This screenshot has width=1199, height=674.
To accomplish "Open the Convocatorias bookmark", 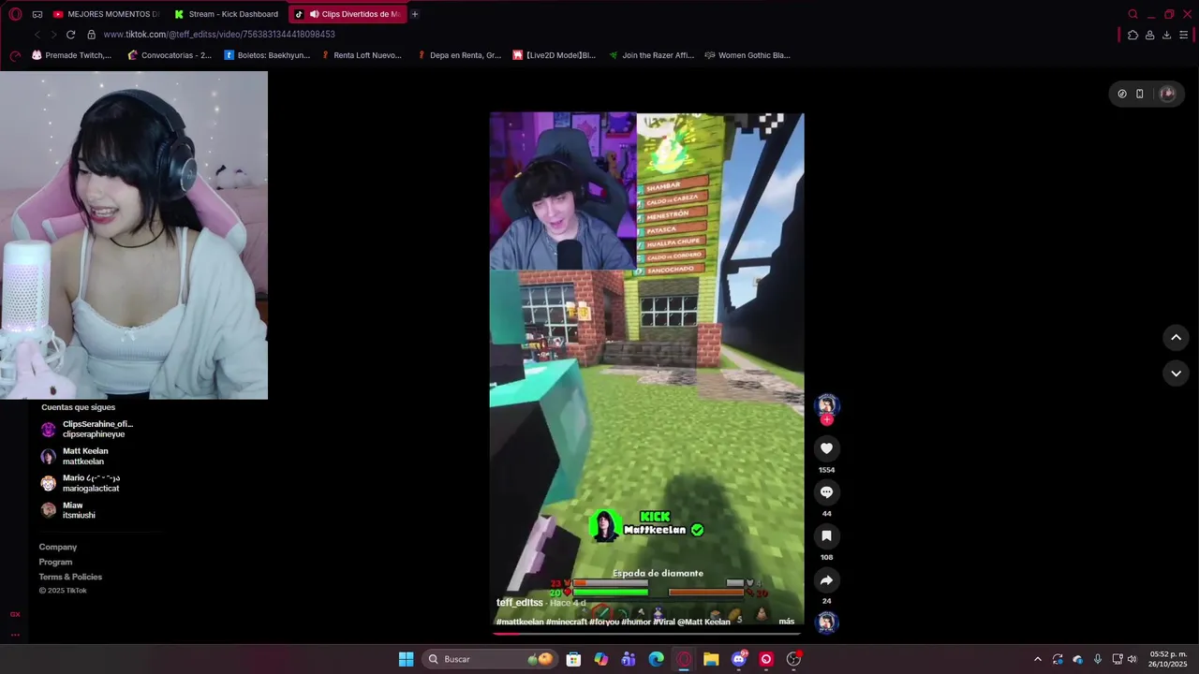I will click(170, 55).
